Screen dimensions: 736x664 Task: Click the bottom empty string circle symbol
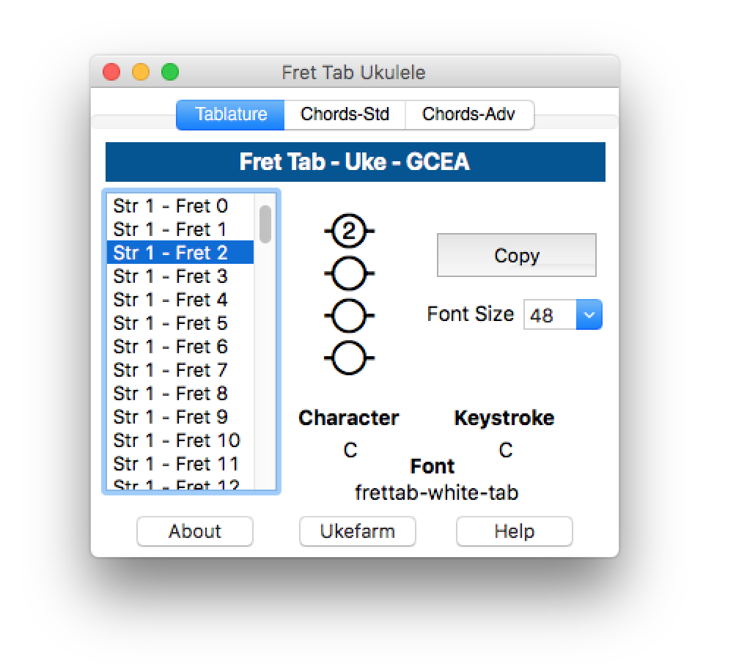pos(349,358)
